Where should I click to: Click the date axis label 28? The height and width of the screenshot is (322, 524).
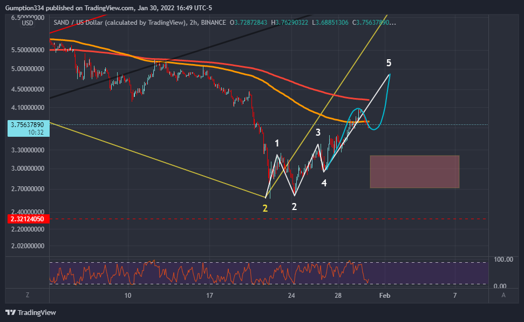[x=338, y=295]
